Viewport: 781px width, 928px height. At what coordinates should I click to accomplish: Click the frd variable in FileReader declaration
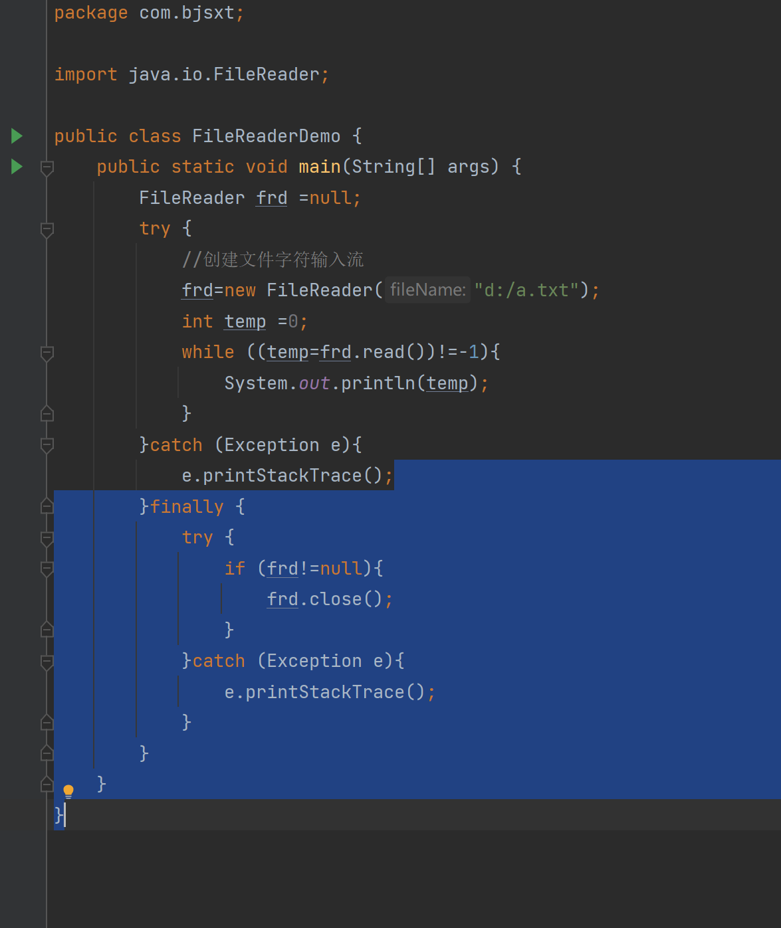(272, 198)
